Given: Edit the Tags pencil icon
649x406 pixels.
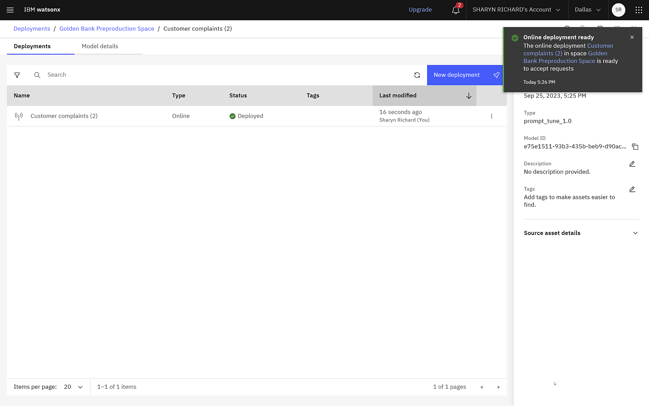Looking at the screenshot, I should 632,189.
